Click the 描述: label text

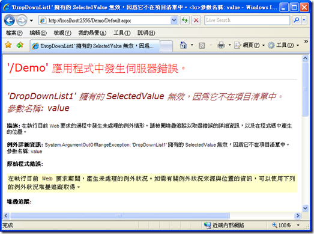coord(13,126)
